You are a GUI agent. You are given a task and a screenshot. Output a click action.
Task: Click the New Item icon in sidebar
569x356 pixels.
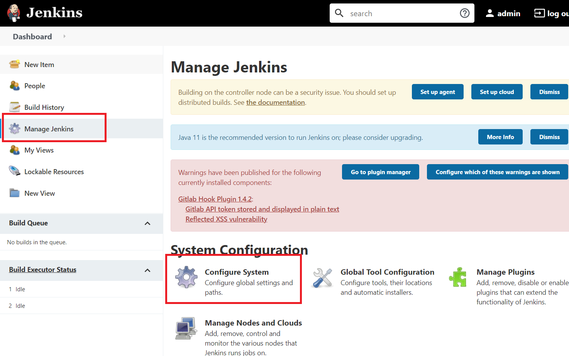pos(15,64)
